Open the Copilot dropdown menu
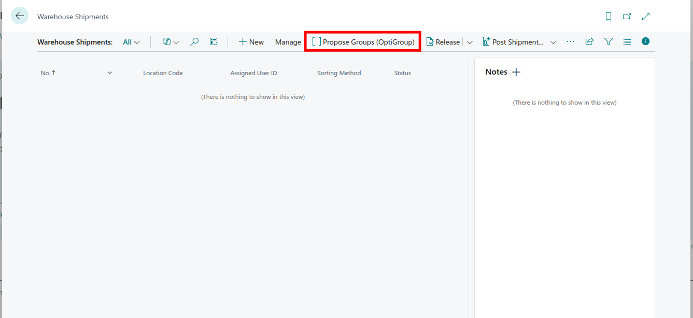Viewport: 693px width, 318px height. (x=171, y=42)
